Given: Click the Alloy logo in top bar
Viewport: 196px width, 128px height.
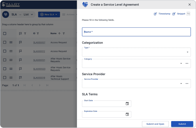Looking at the screenshot, I should point(11,5).
